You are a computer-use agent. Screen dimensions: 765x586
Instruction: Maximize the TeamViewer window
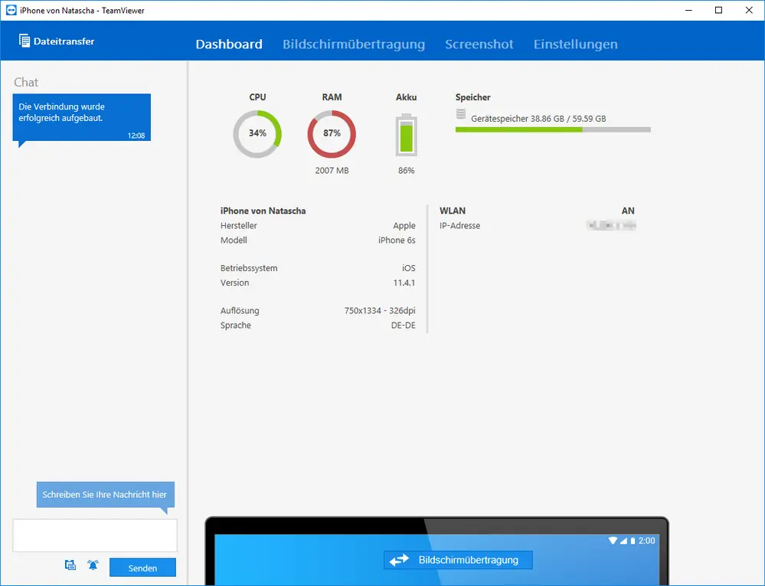718,10
